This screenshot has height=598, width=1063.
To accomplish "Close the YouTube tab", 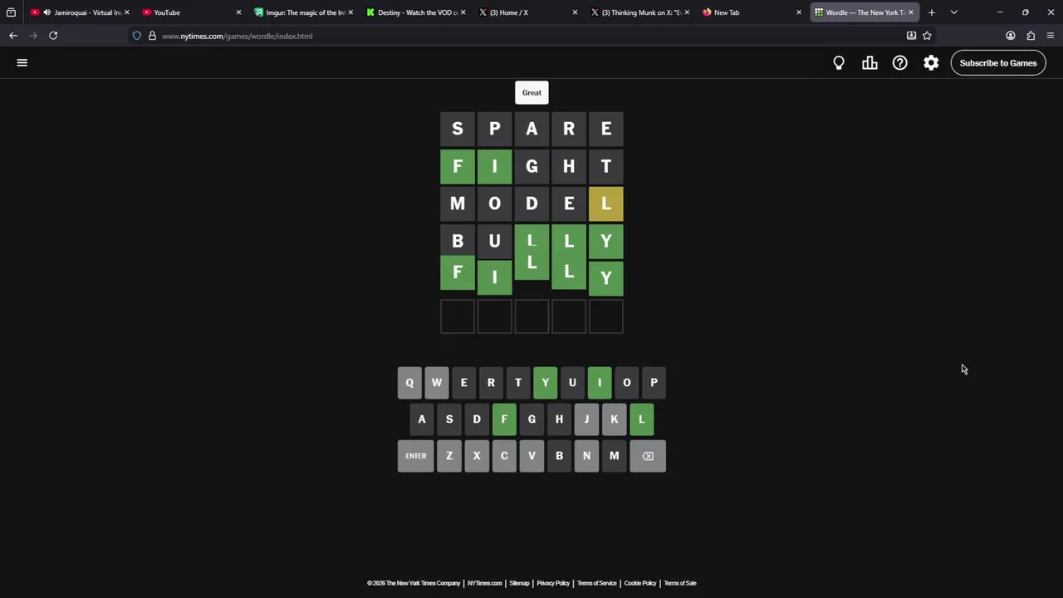I will pyautogui.click(x=238, y=12).
